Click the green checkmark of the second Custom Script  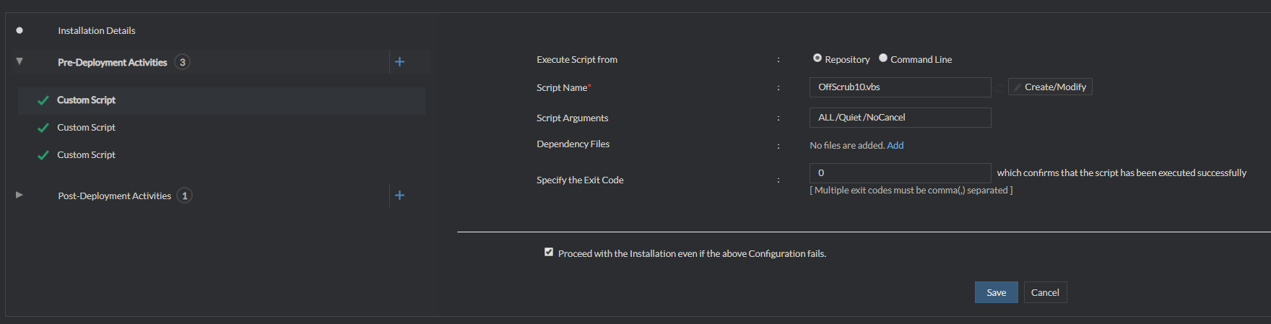tap(43, 128)
